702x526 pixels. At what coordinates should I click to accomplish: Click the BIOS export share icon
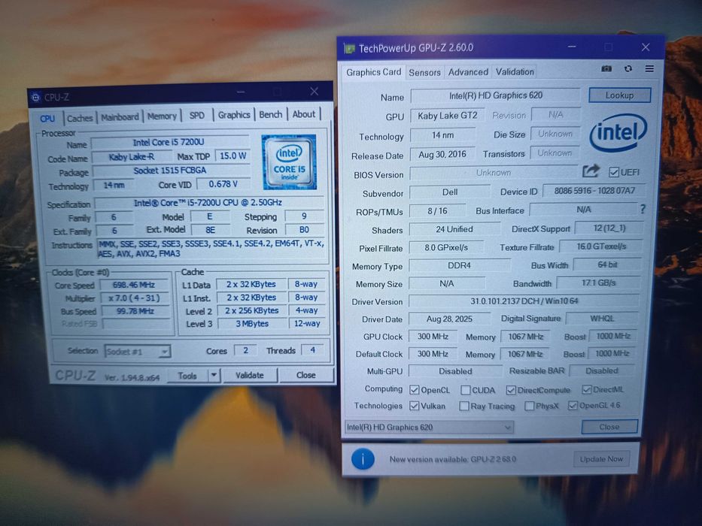pos(591,171)
